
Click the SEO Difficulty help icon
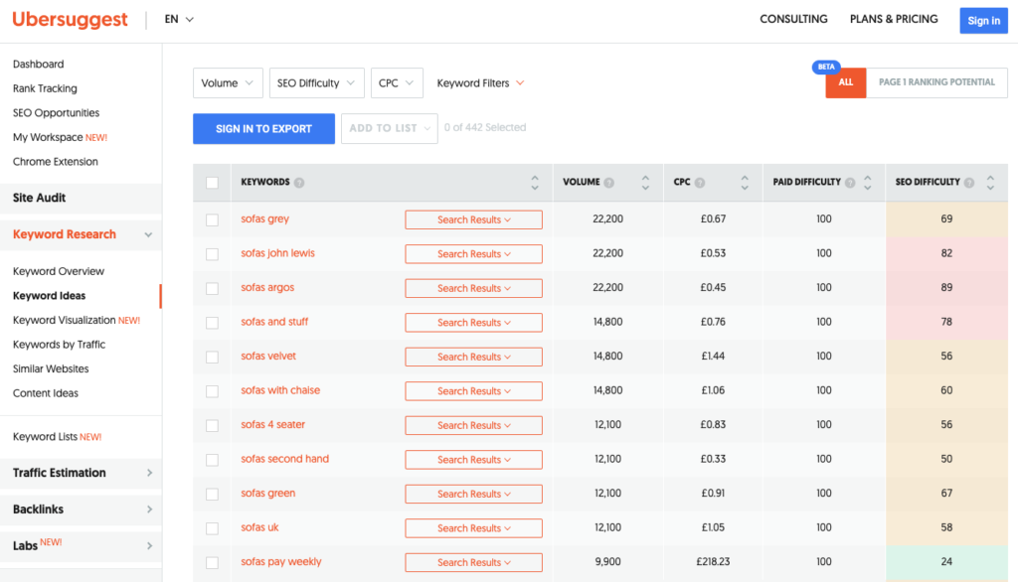(x=968, y=183)
